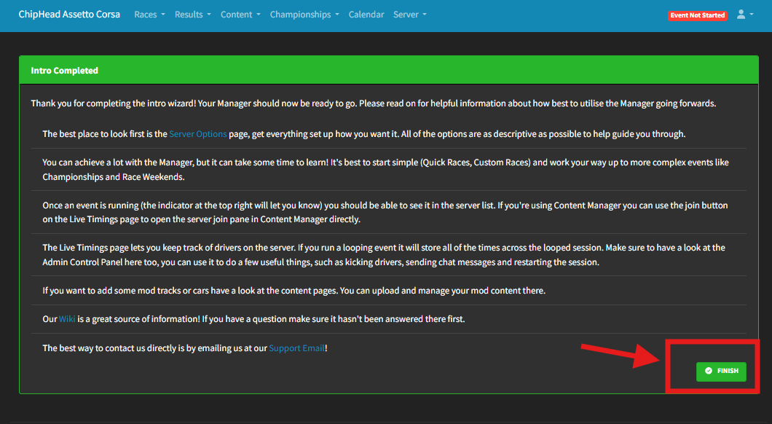Click the 'add some mod tracks' sentence
772x424 pixels.
pyautogui.click(x=294, y=291)
